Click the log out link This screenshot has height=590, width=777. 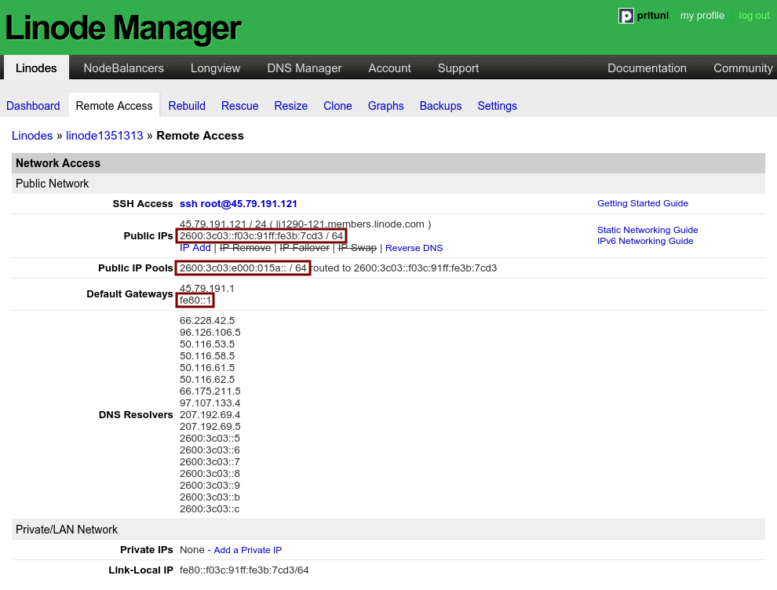click(x=754, y=16)
